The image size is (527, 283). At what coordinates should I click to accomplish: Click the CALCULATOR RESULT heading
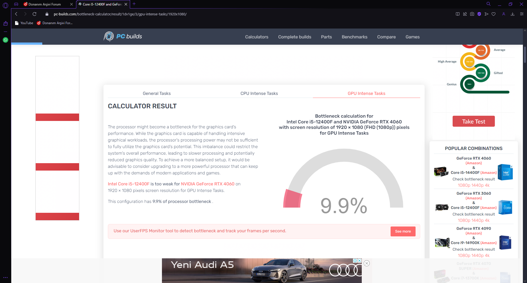pos(142,106)
